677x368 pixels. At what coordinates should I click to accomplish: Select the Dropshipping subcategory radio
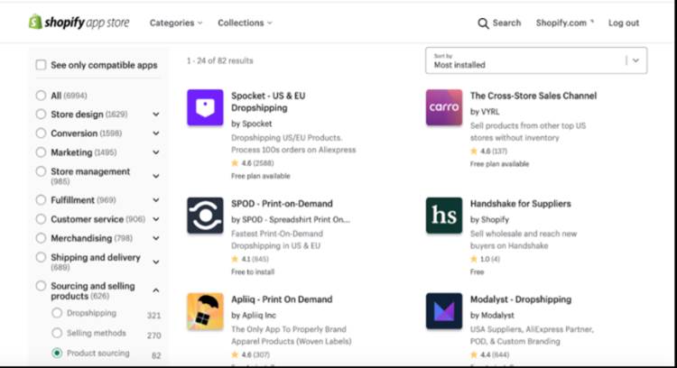(57, 313)
